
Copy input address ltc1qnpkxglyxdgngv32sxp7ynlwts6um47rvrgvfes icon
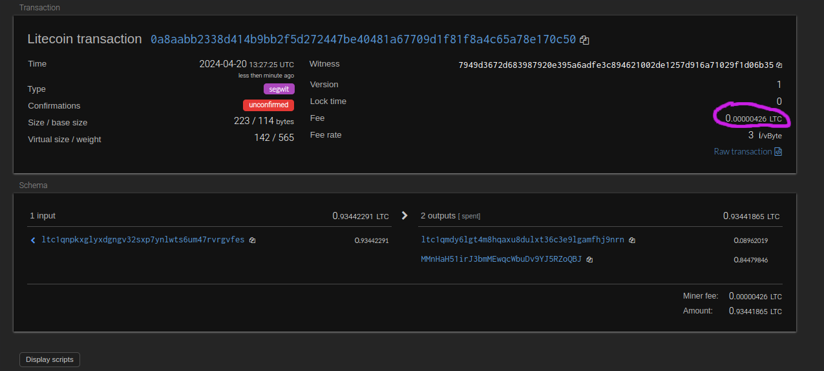[x=252, y=240]
